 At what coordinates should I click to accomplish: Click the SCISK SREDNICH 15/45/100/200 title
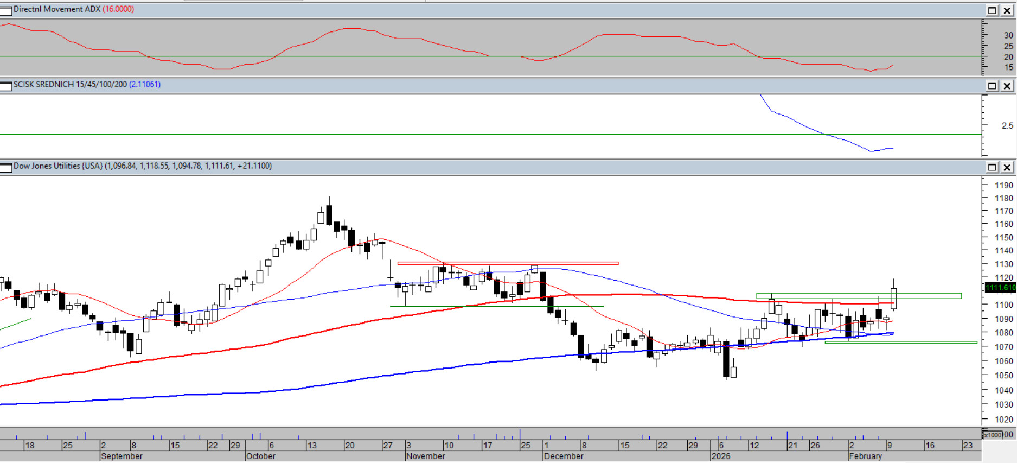pyautogui.click(x=70, y=85)
